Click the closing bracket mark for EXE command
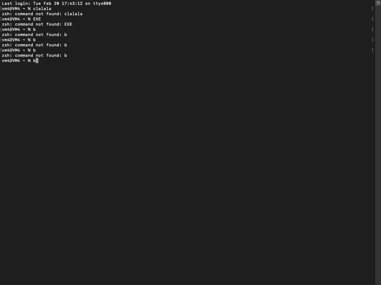 (x=372, y=19)
